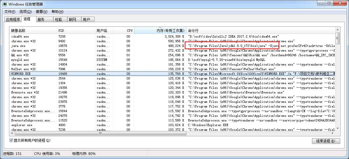Select chrome.exe process with PID 18276

click(172, 97)
